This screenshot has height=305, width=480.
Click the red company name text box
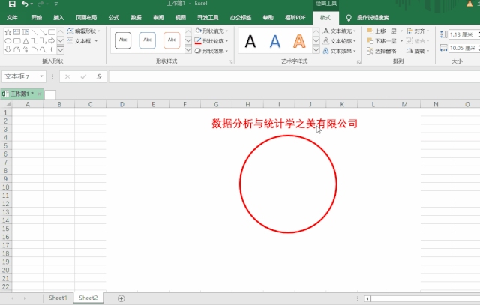click(x=285, y=124)
